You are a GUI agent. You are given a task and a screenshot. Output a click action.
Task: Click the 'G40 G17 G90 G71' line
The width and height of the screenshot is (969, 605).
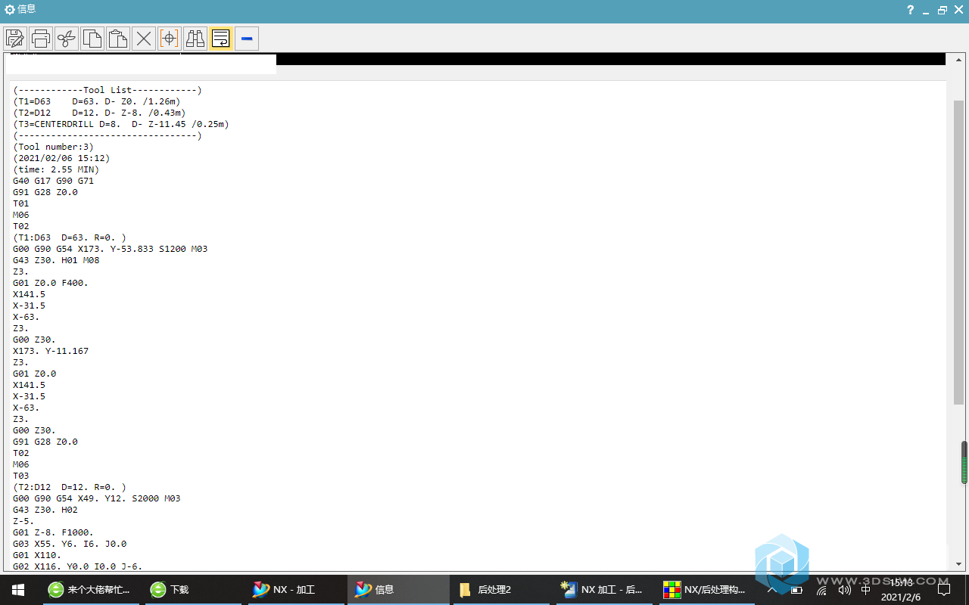point(54,181)
